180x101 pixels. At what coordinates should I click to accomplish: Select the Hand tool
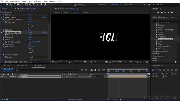click(x=7, y=4)
